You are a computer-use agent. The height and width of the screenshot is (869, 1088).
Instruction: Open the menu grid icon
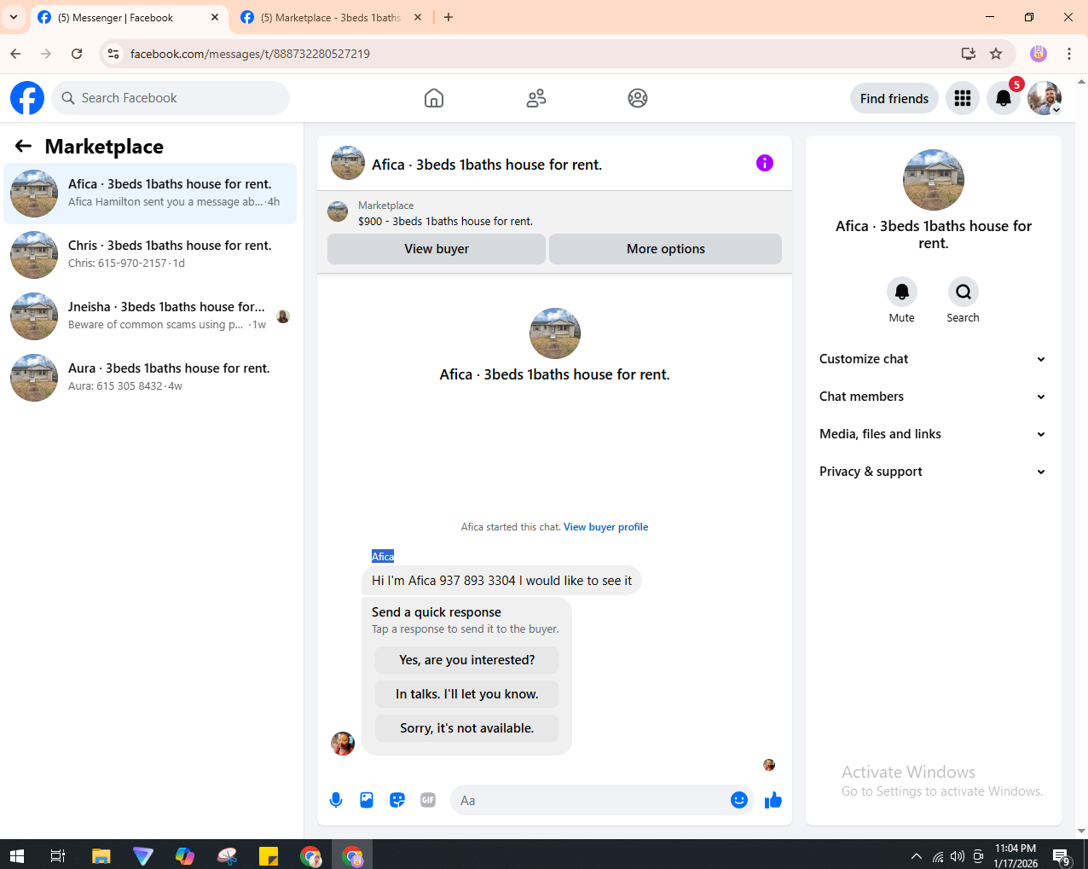[x=963, y=98]
